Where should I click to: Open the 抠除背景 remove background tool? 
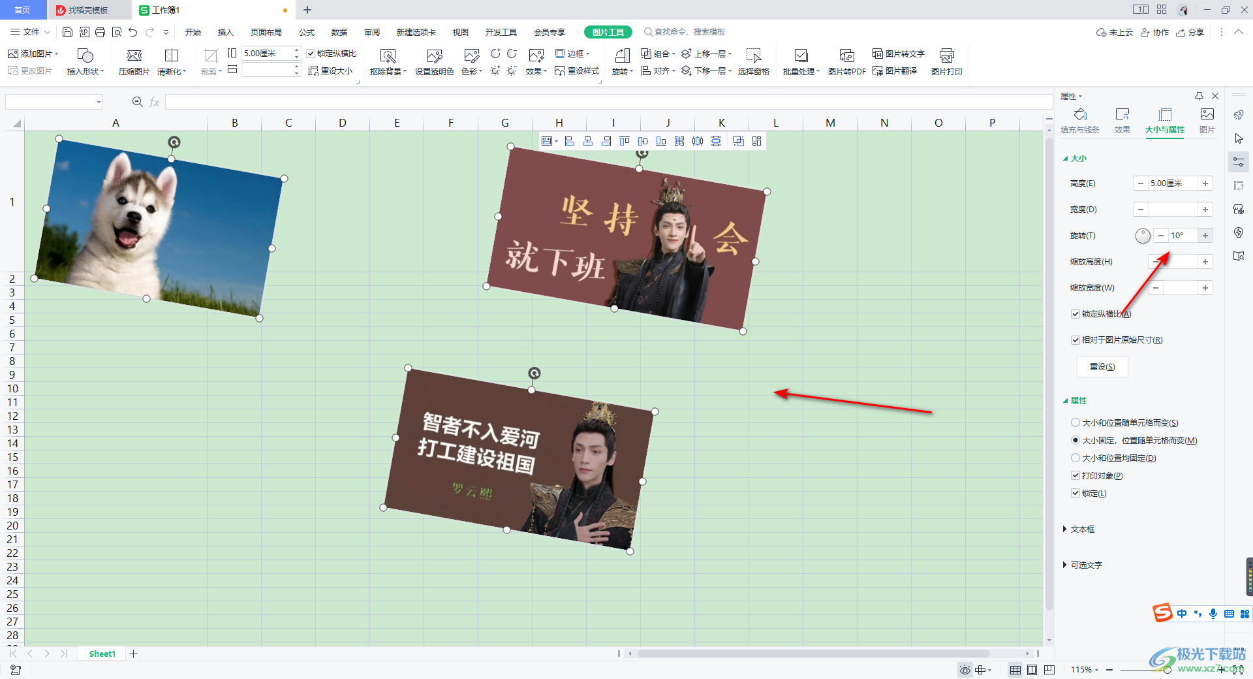[388, 62]
